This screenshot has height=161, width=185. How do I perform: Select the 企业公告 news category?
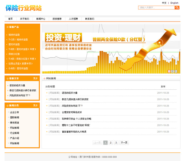(x=15, y=112)
